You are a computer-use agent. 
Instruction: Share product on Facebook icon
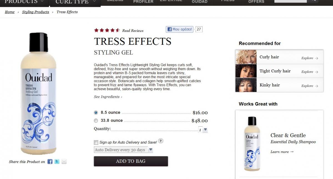tap(50, 162)
